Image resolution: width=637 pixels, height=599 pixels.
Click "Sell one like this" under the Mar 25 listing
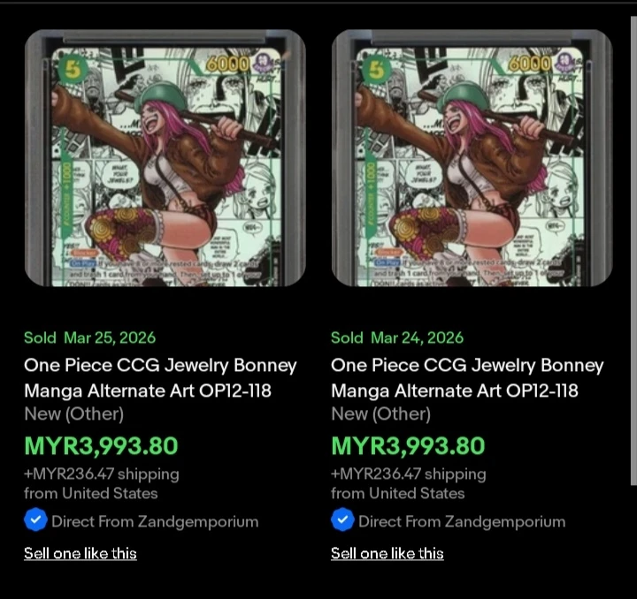81,553
